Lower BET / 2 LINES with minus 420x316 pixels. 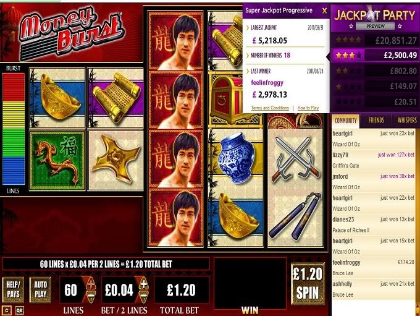143,296
